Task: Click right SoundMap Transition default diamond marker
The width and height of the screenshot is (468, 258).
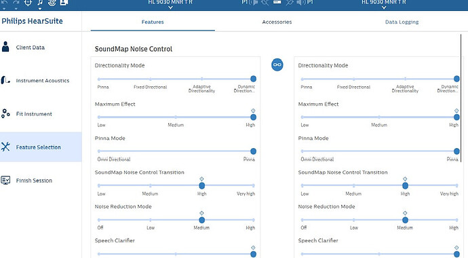Action: pos(405,179)
